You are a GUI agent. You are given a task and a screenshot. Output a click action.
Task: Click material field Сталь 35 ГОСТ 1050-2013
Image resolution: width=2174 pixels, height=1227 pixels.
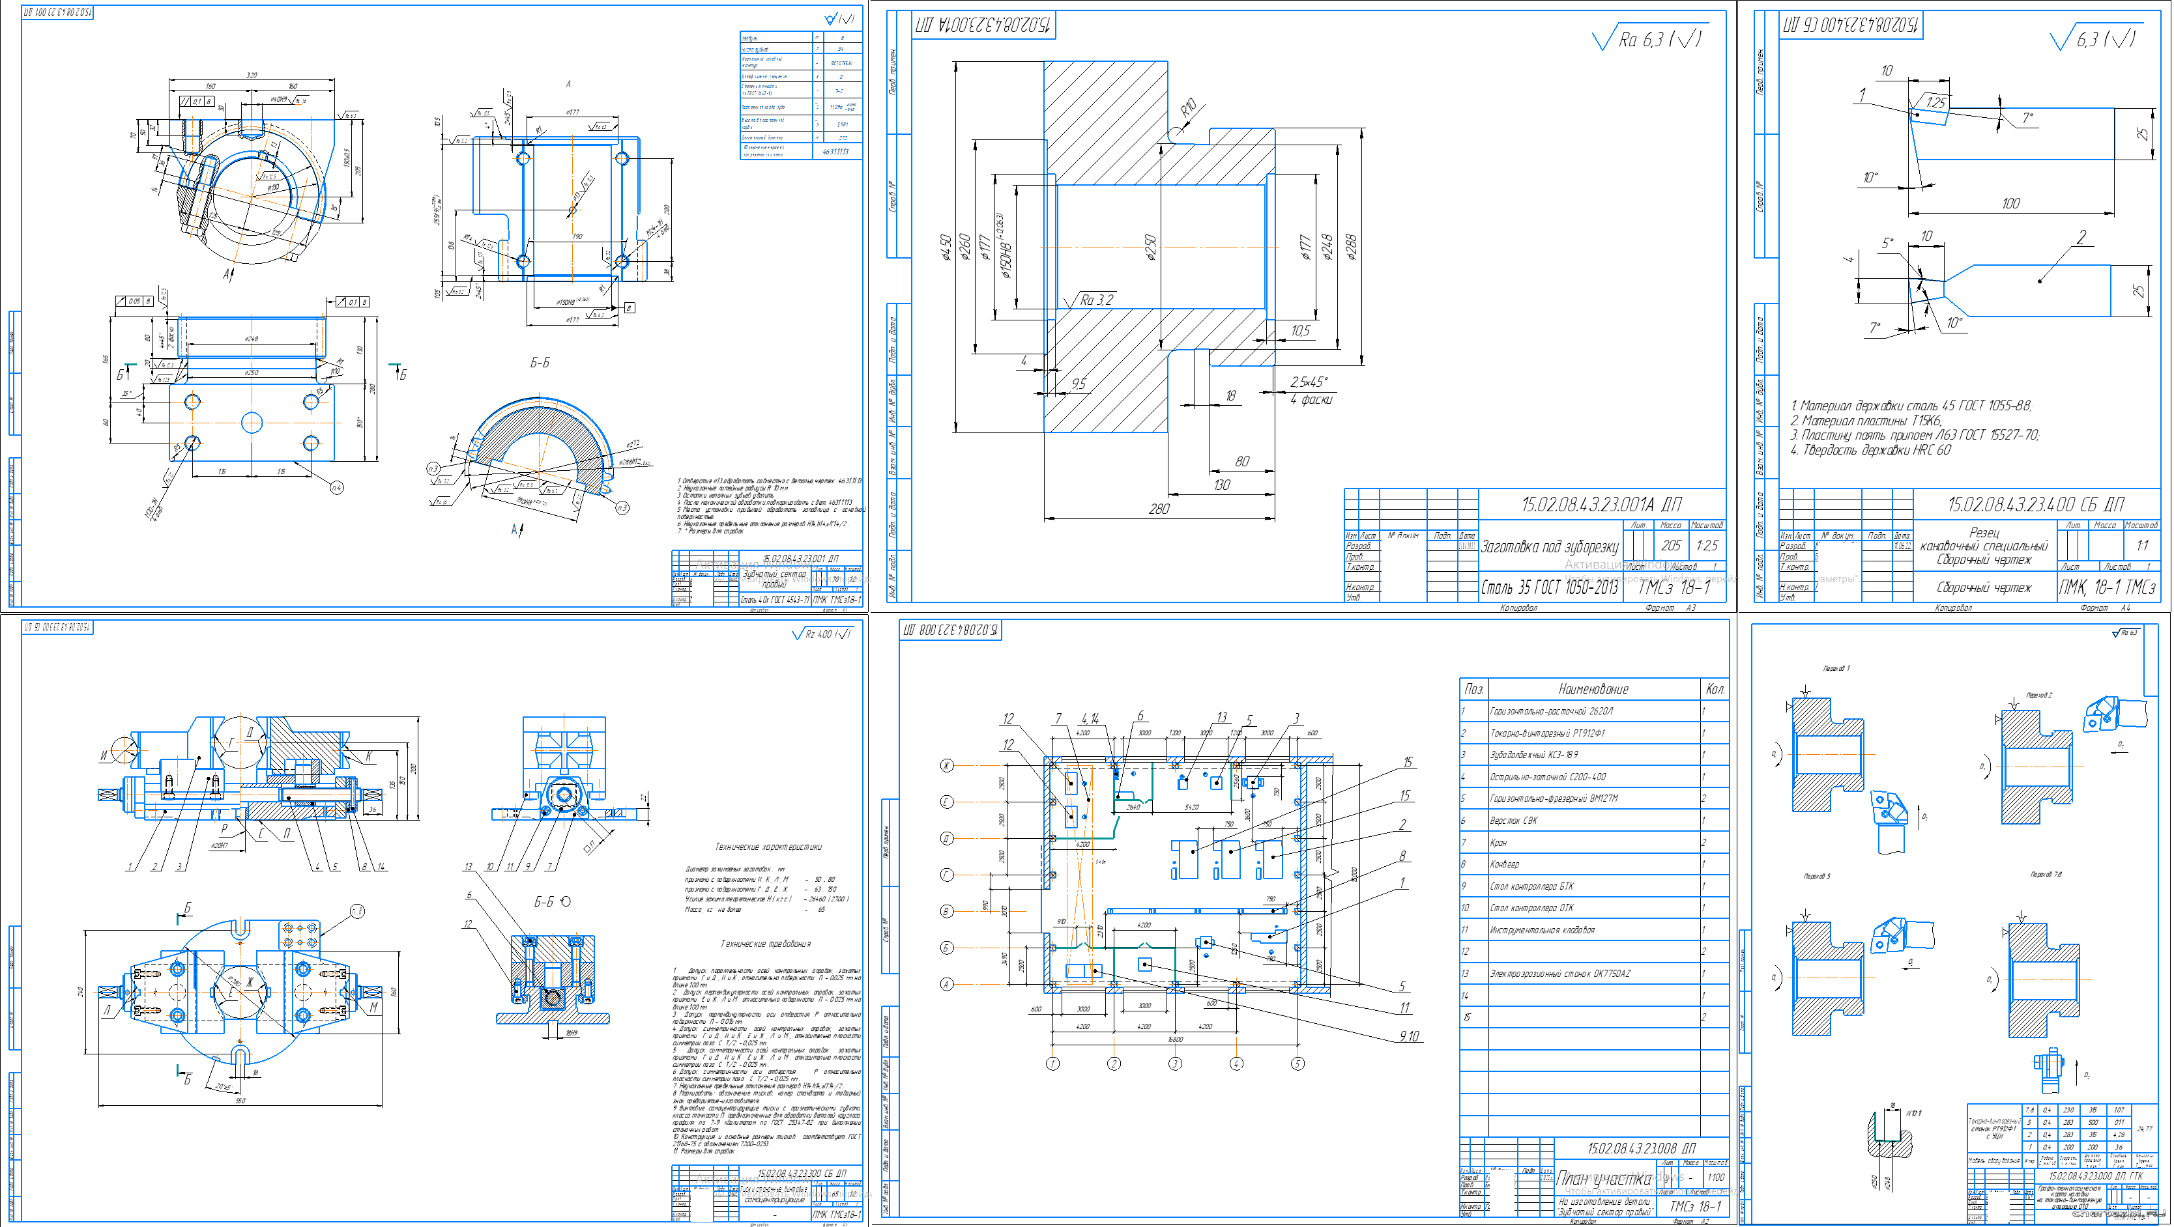click(1550, 587)
